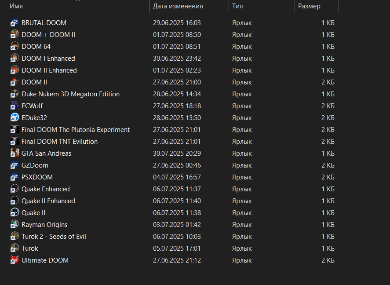Click the date 29.06.2025 16:03
390x285 pixels.
(x=177, y=22)
